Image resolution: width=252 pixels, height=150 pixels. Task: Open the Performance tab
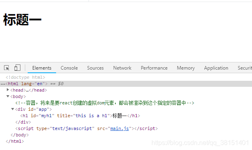(x=154, y=68)
